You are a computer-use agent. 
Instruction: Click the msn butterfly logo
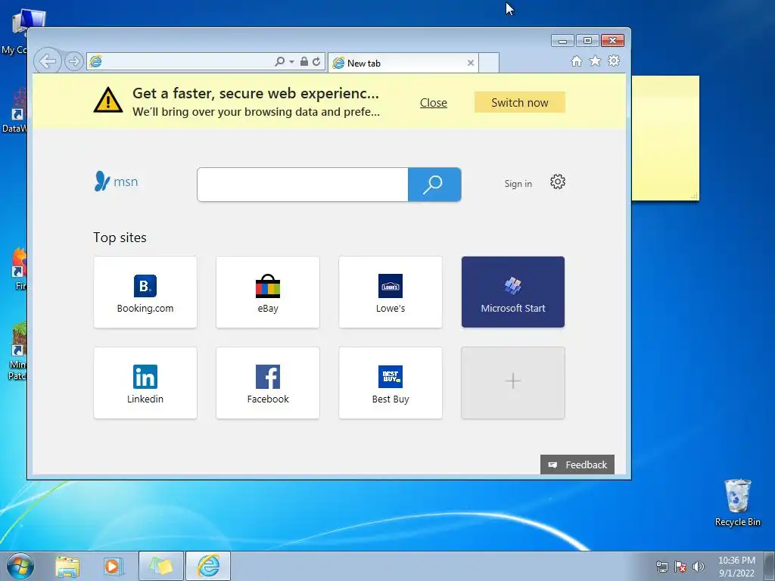pos(116,182)
